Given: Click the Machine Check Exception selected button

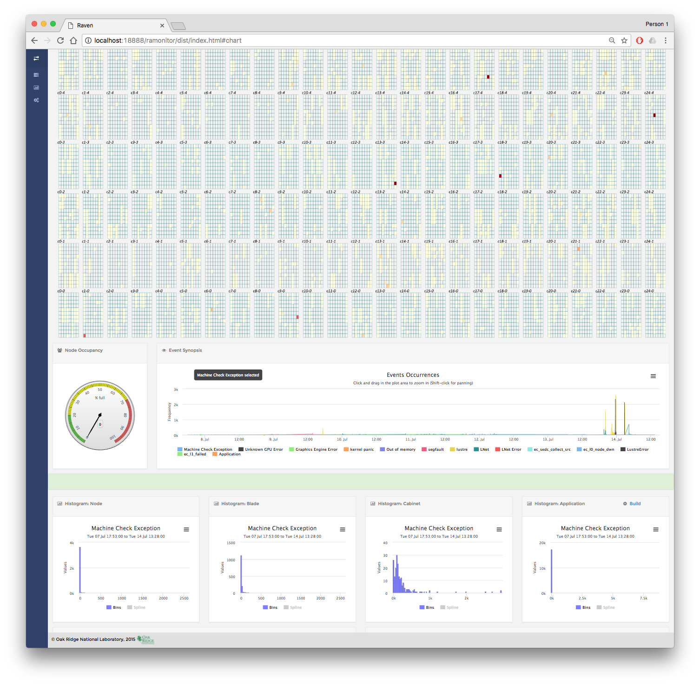Looking at the screenshot, I should pos(228,375).
